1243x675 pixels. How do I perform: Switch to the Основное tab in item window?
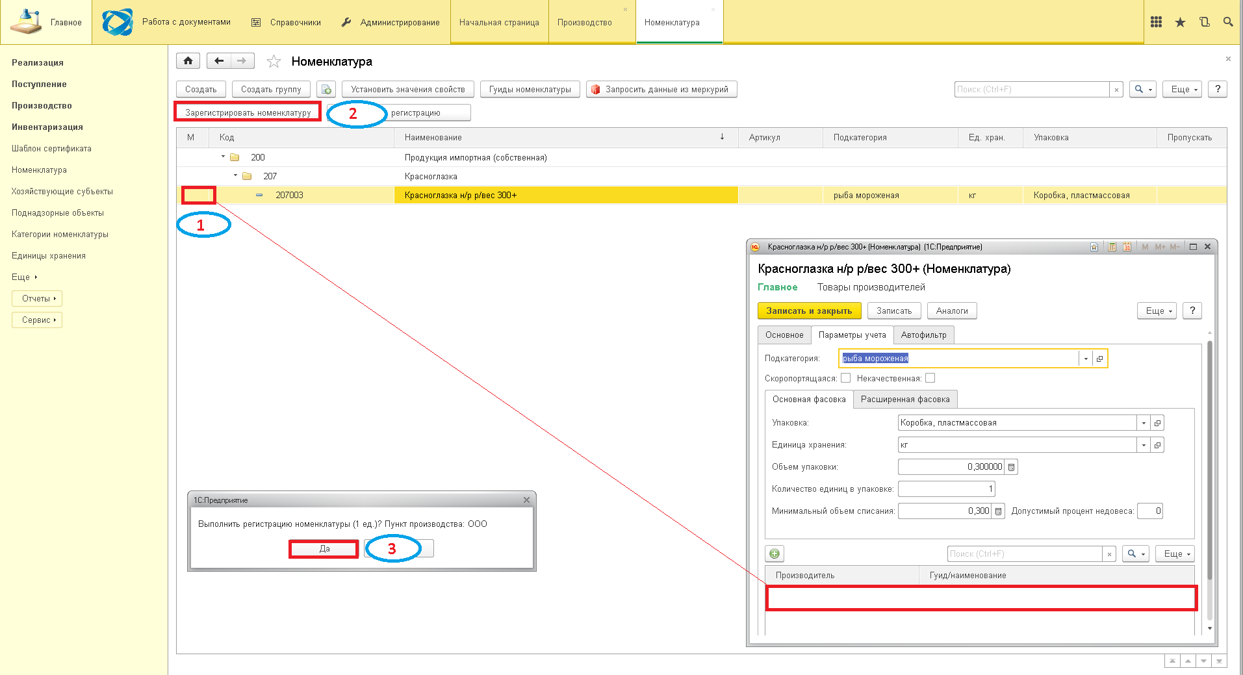pos(784,335)
